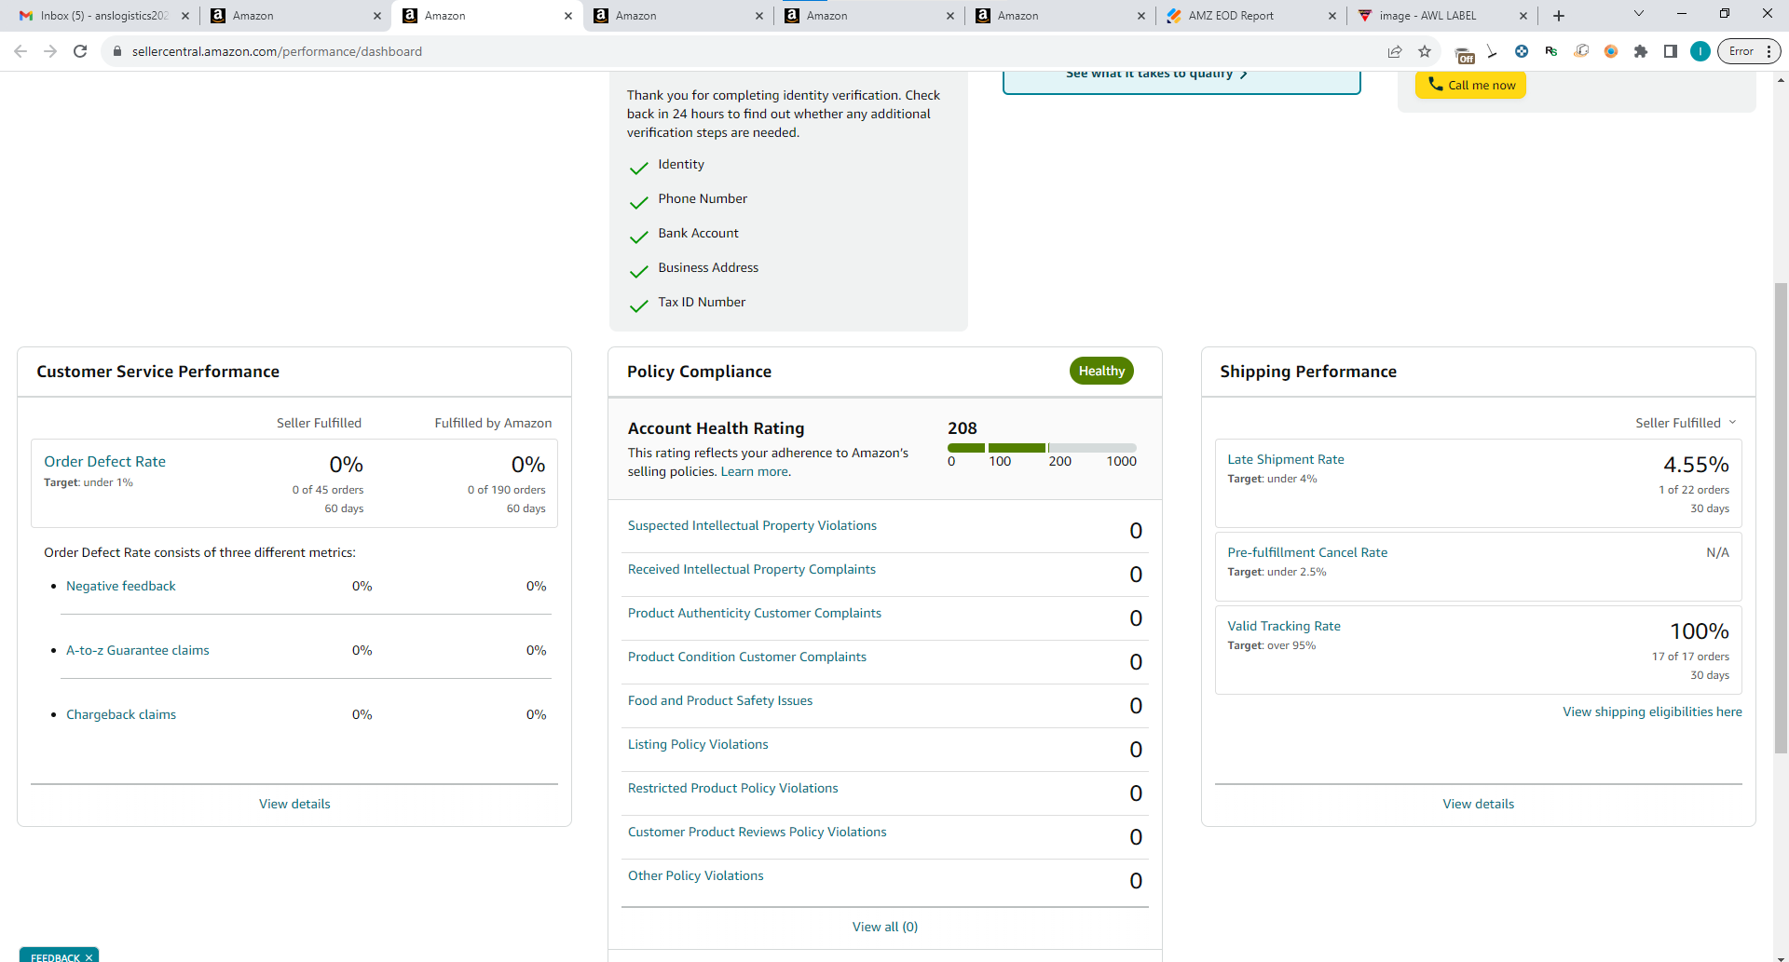
Task: Click View shipping eligibilities here
Action: 1651,711
